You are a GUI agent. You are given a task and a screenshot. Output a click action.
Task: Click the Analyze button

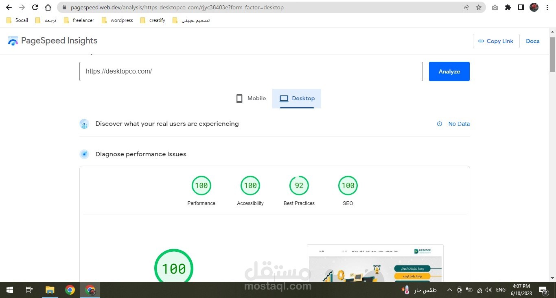pyautogui.click(x=449, y=71)
